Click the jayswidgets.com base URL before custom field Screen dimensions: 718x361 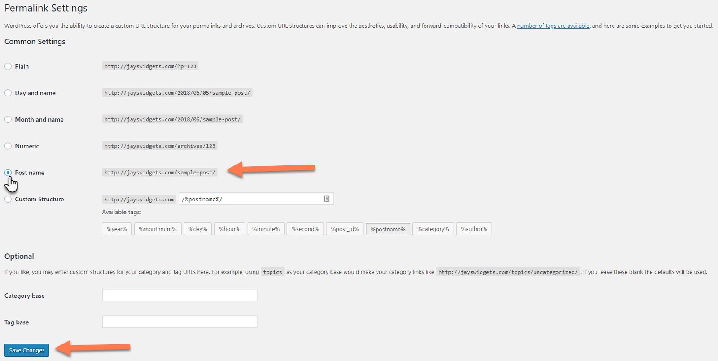coord(139,200)
